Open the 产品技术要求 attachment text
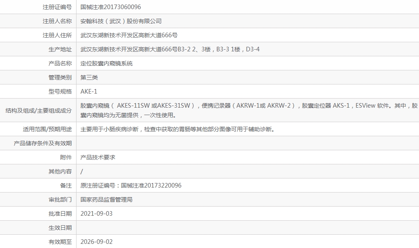The height and width of the screenshot is (248, 419). [98, 158]
